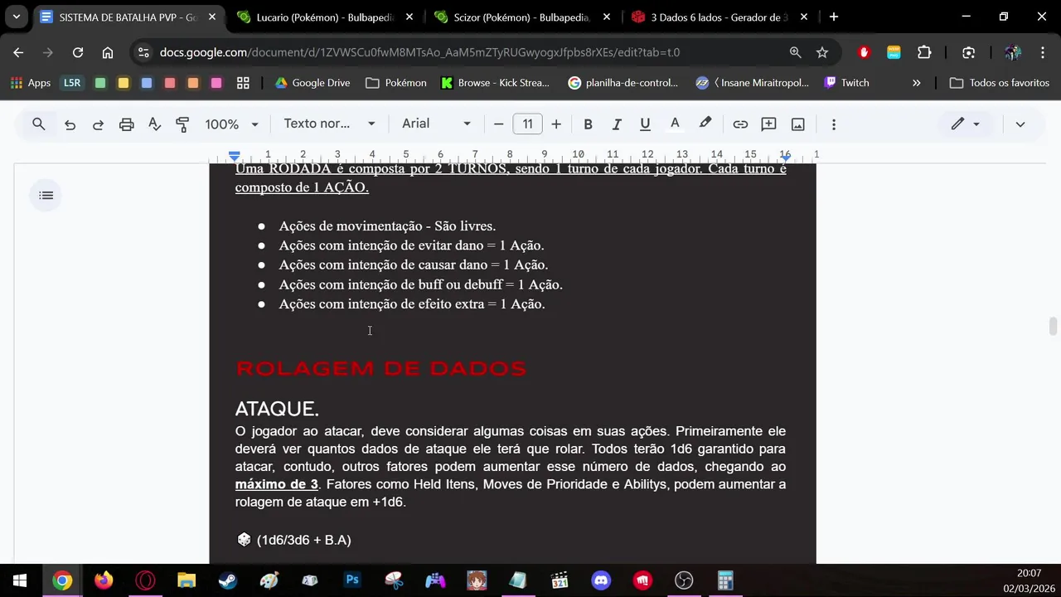
Task: Run spelling and grammar check icon
Action: [154, 124]
